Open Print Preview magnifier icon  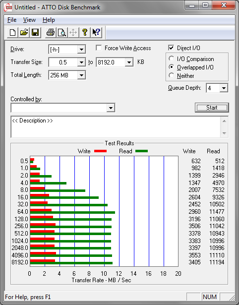click(x=62, y=32)
